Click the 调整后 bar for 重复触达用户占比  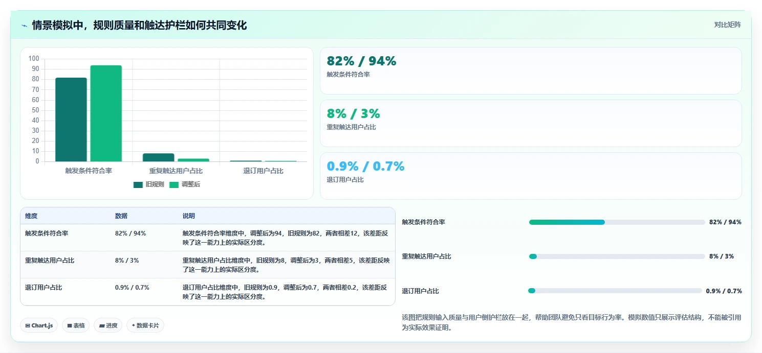[193, 160]
